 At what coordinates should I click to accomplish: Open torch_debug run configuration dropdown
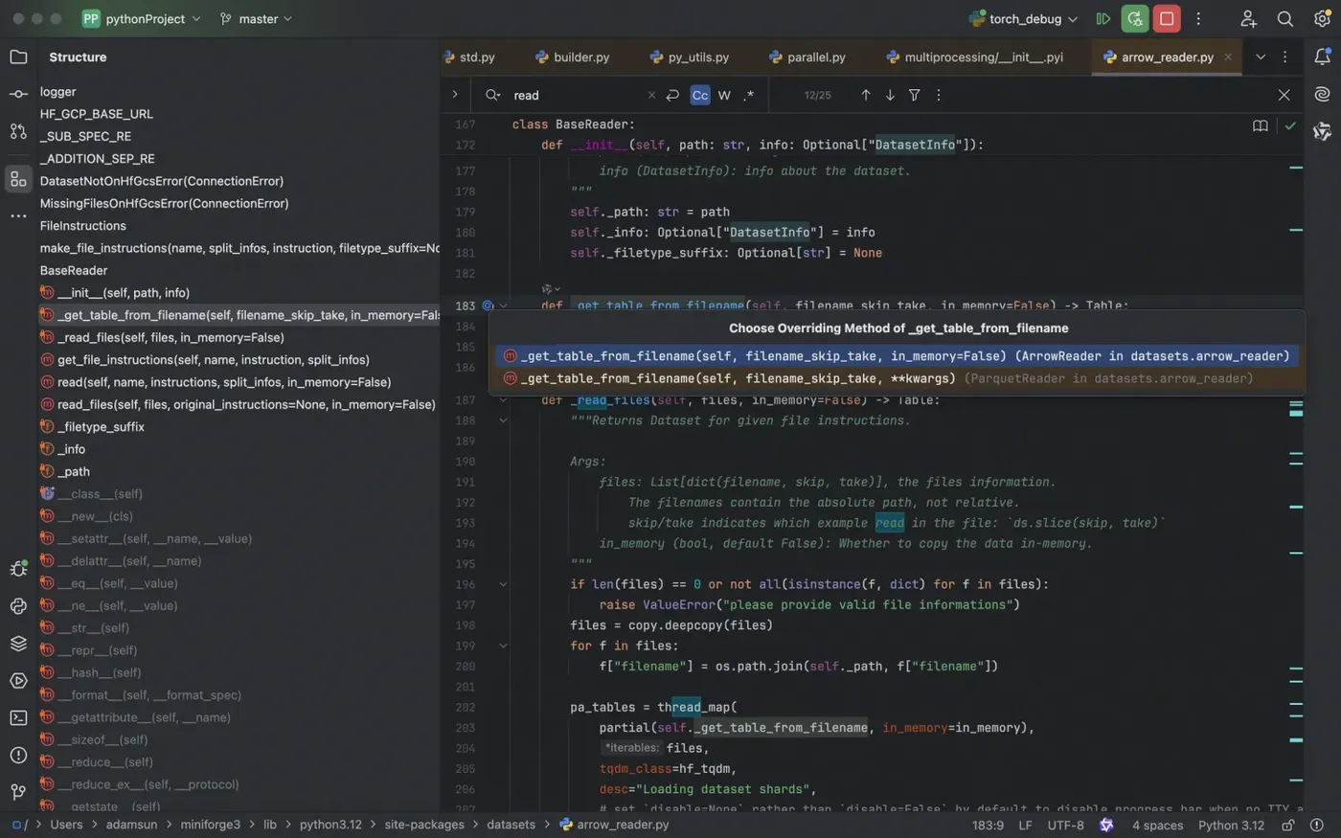tap(1023, 19)
